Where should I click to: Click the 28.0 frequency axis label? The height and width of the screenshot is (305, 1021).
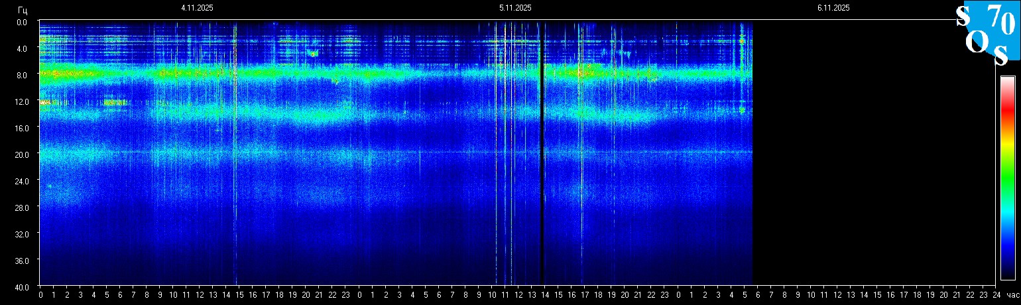point(21,208)
